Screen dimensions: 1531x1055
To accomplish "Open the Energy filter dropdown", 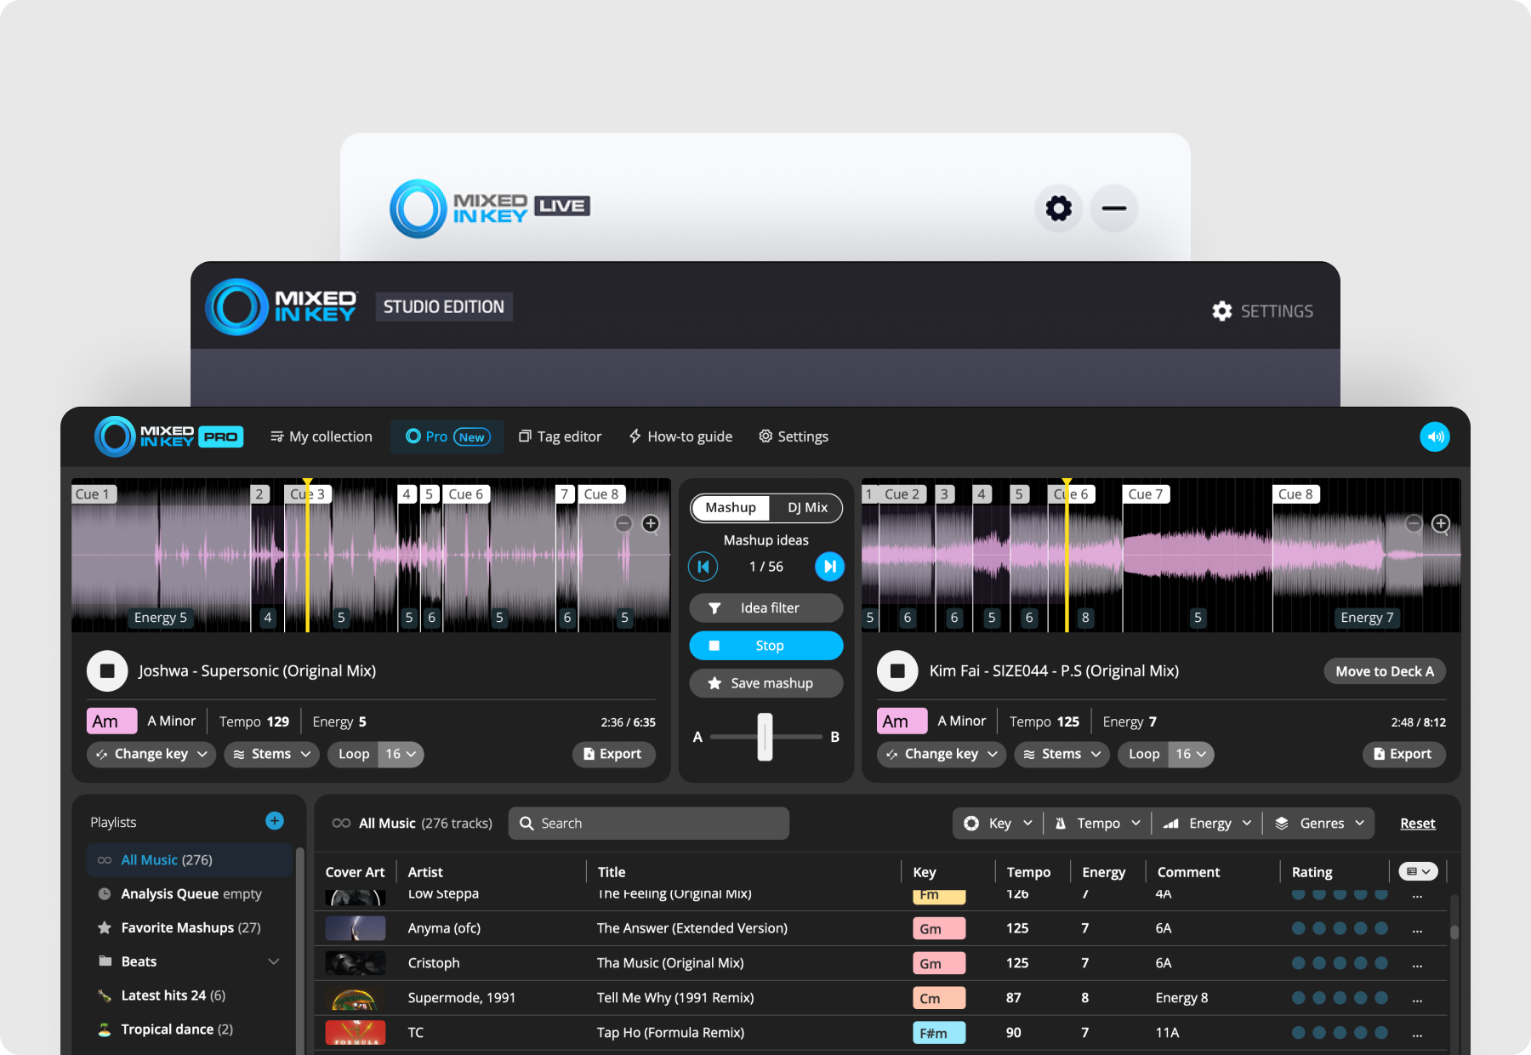I will pyautogui.click(x=1207, y=824).
